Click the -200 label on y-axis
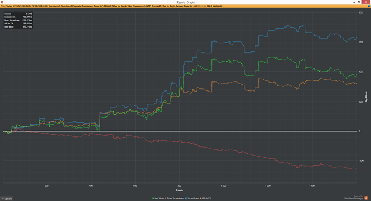 [x=361, y=161]
